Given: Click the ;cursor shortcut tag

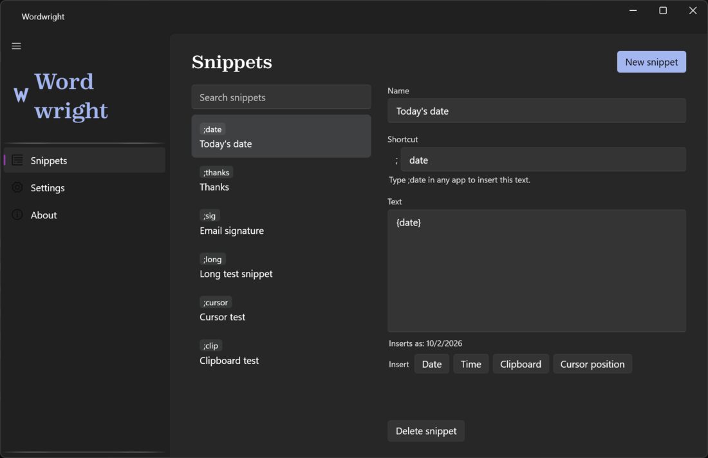Looking at the screenshot, I should (216, 303).
